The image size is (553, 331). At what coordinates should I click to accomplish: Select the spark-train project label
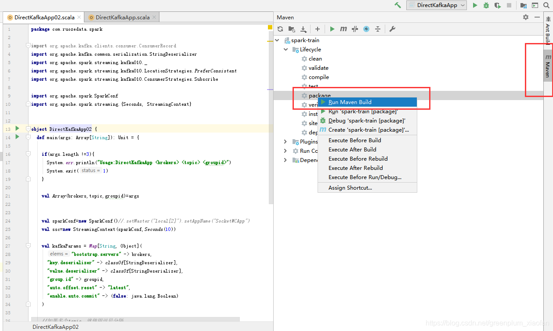(305, 40)
